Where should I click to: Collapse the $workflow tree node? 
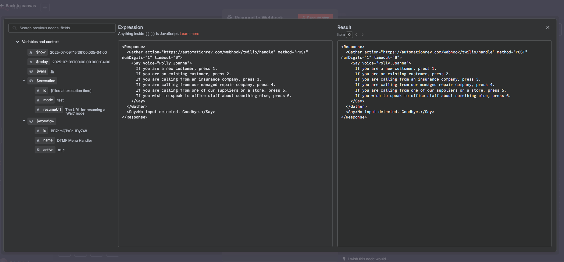coord(24,121)
